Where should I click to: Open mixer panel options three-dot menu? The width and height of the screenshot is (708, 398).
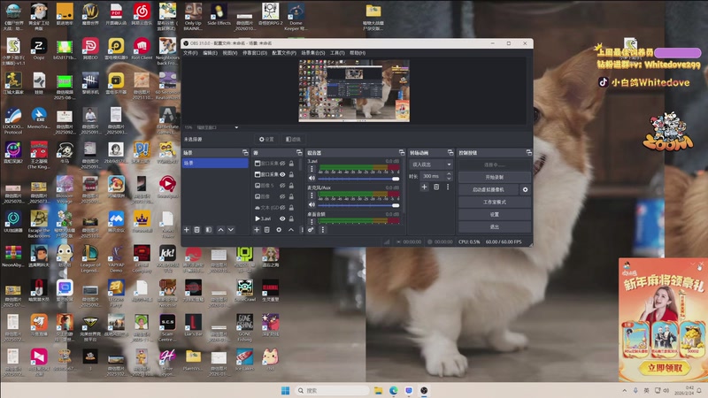pyautogui.click(x=322, y=230)
